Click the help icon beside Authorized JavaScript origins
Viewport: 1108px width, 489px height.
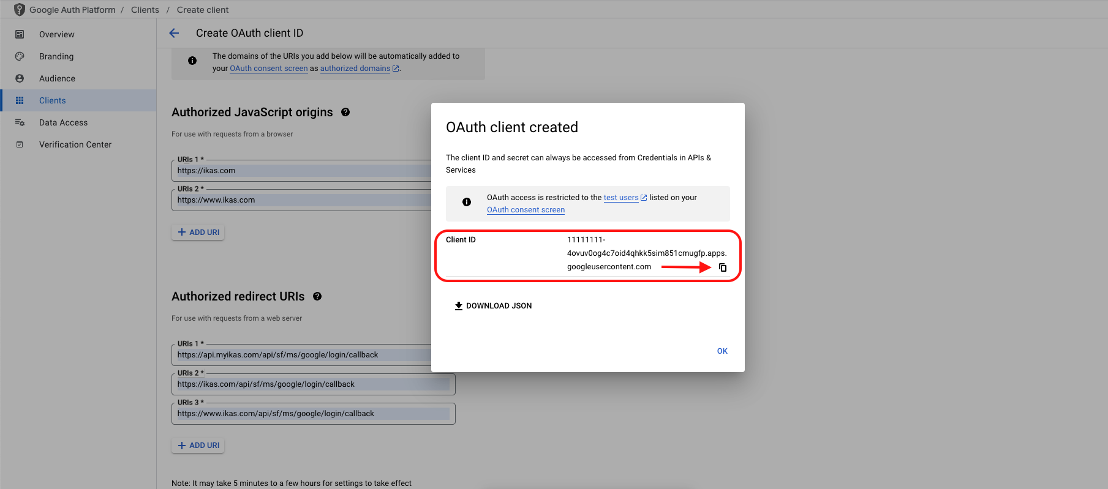pos(345,112)
